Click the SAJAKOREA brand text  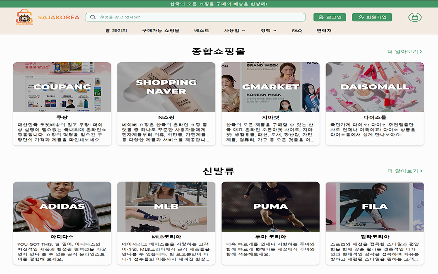coord(59,17)
